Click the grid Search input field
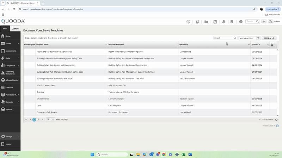The height and width of the screenshot is (158, 282). click(x=223, y=38)
